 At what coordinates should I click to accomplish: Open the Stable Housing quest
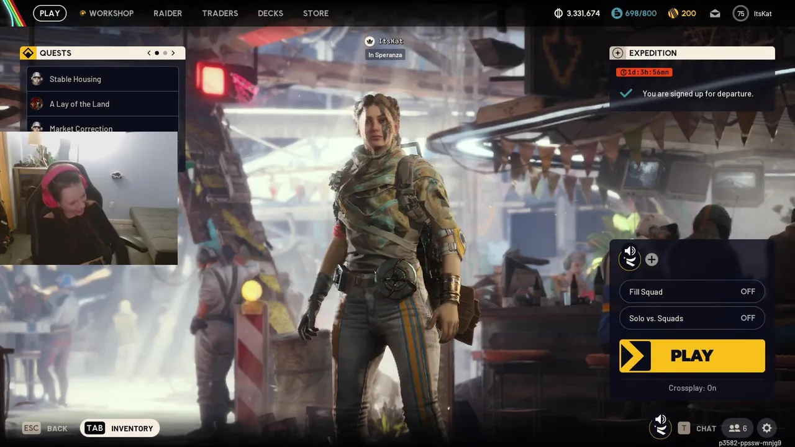click(x=102, y=79)
